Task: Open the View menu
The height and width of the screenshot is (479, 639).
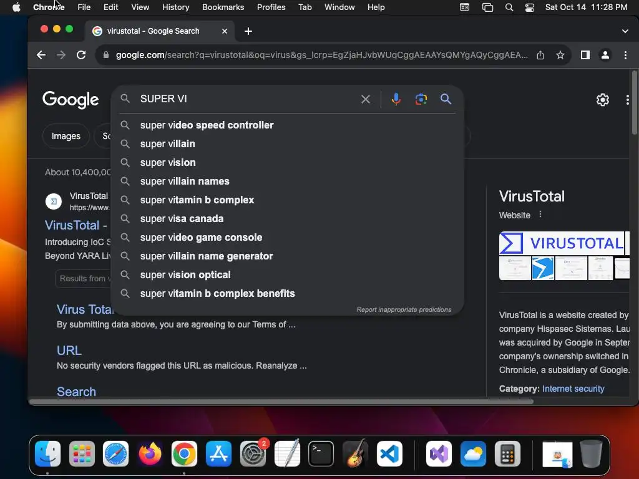Action: (x=140, y=7)
